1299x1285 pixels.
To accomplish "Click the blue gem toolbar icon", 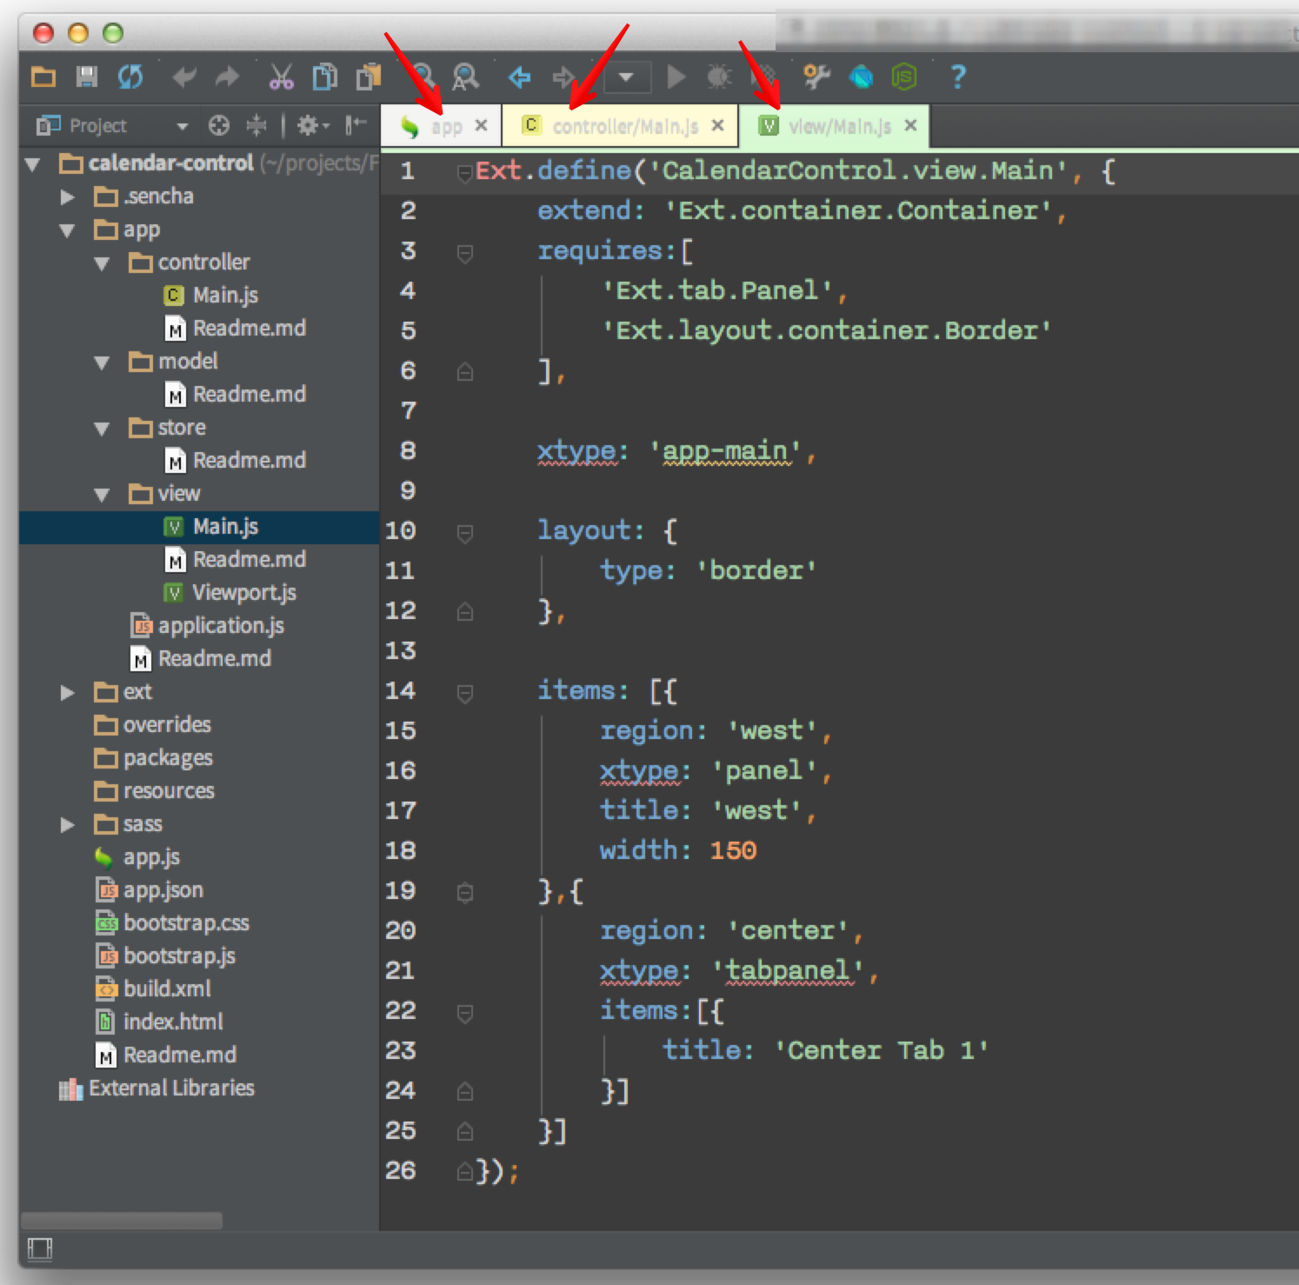I will pos(861,77).
